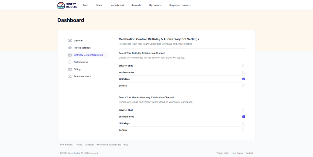Enable private-chat for birthday celebration channel

[244, 66]
